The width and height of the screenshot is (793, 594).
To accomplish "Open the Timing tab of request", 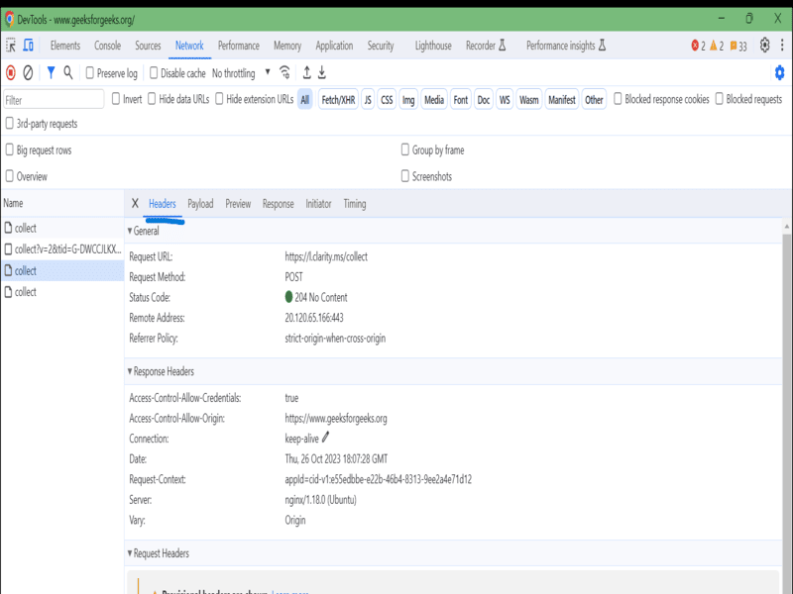I will coord(355,204).
